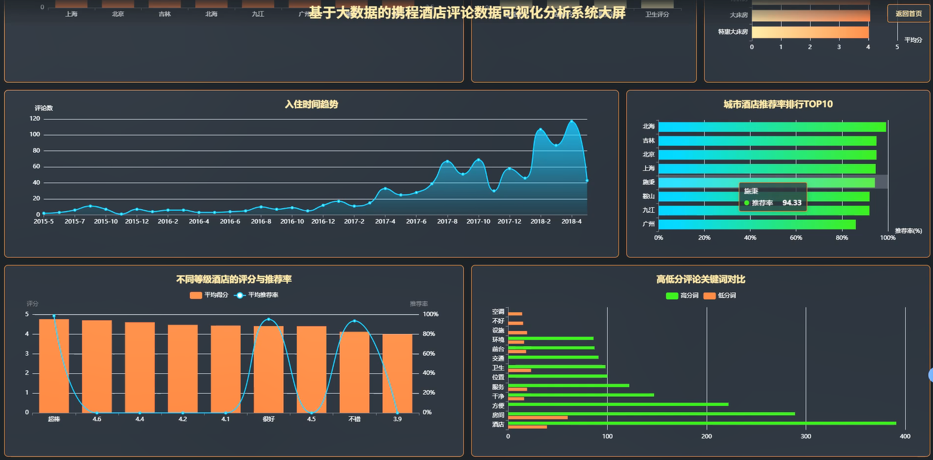The height and width of the screenshot is (460, 933).
Task: Toggle the 平均得分 legend item
Action: coord(209,295)
